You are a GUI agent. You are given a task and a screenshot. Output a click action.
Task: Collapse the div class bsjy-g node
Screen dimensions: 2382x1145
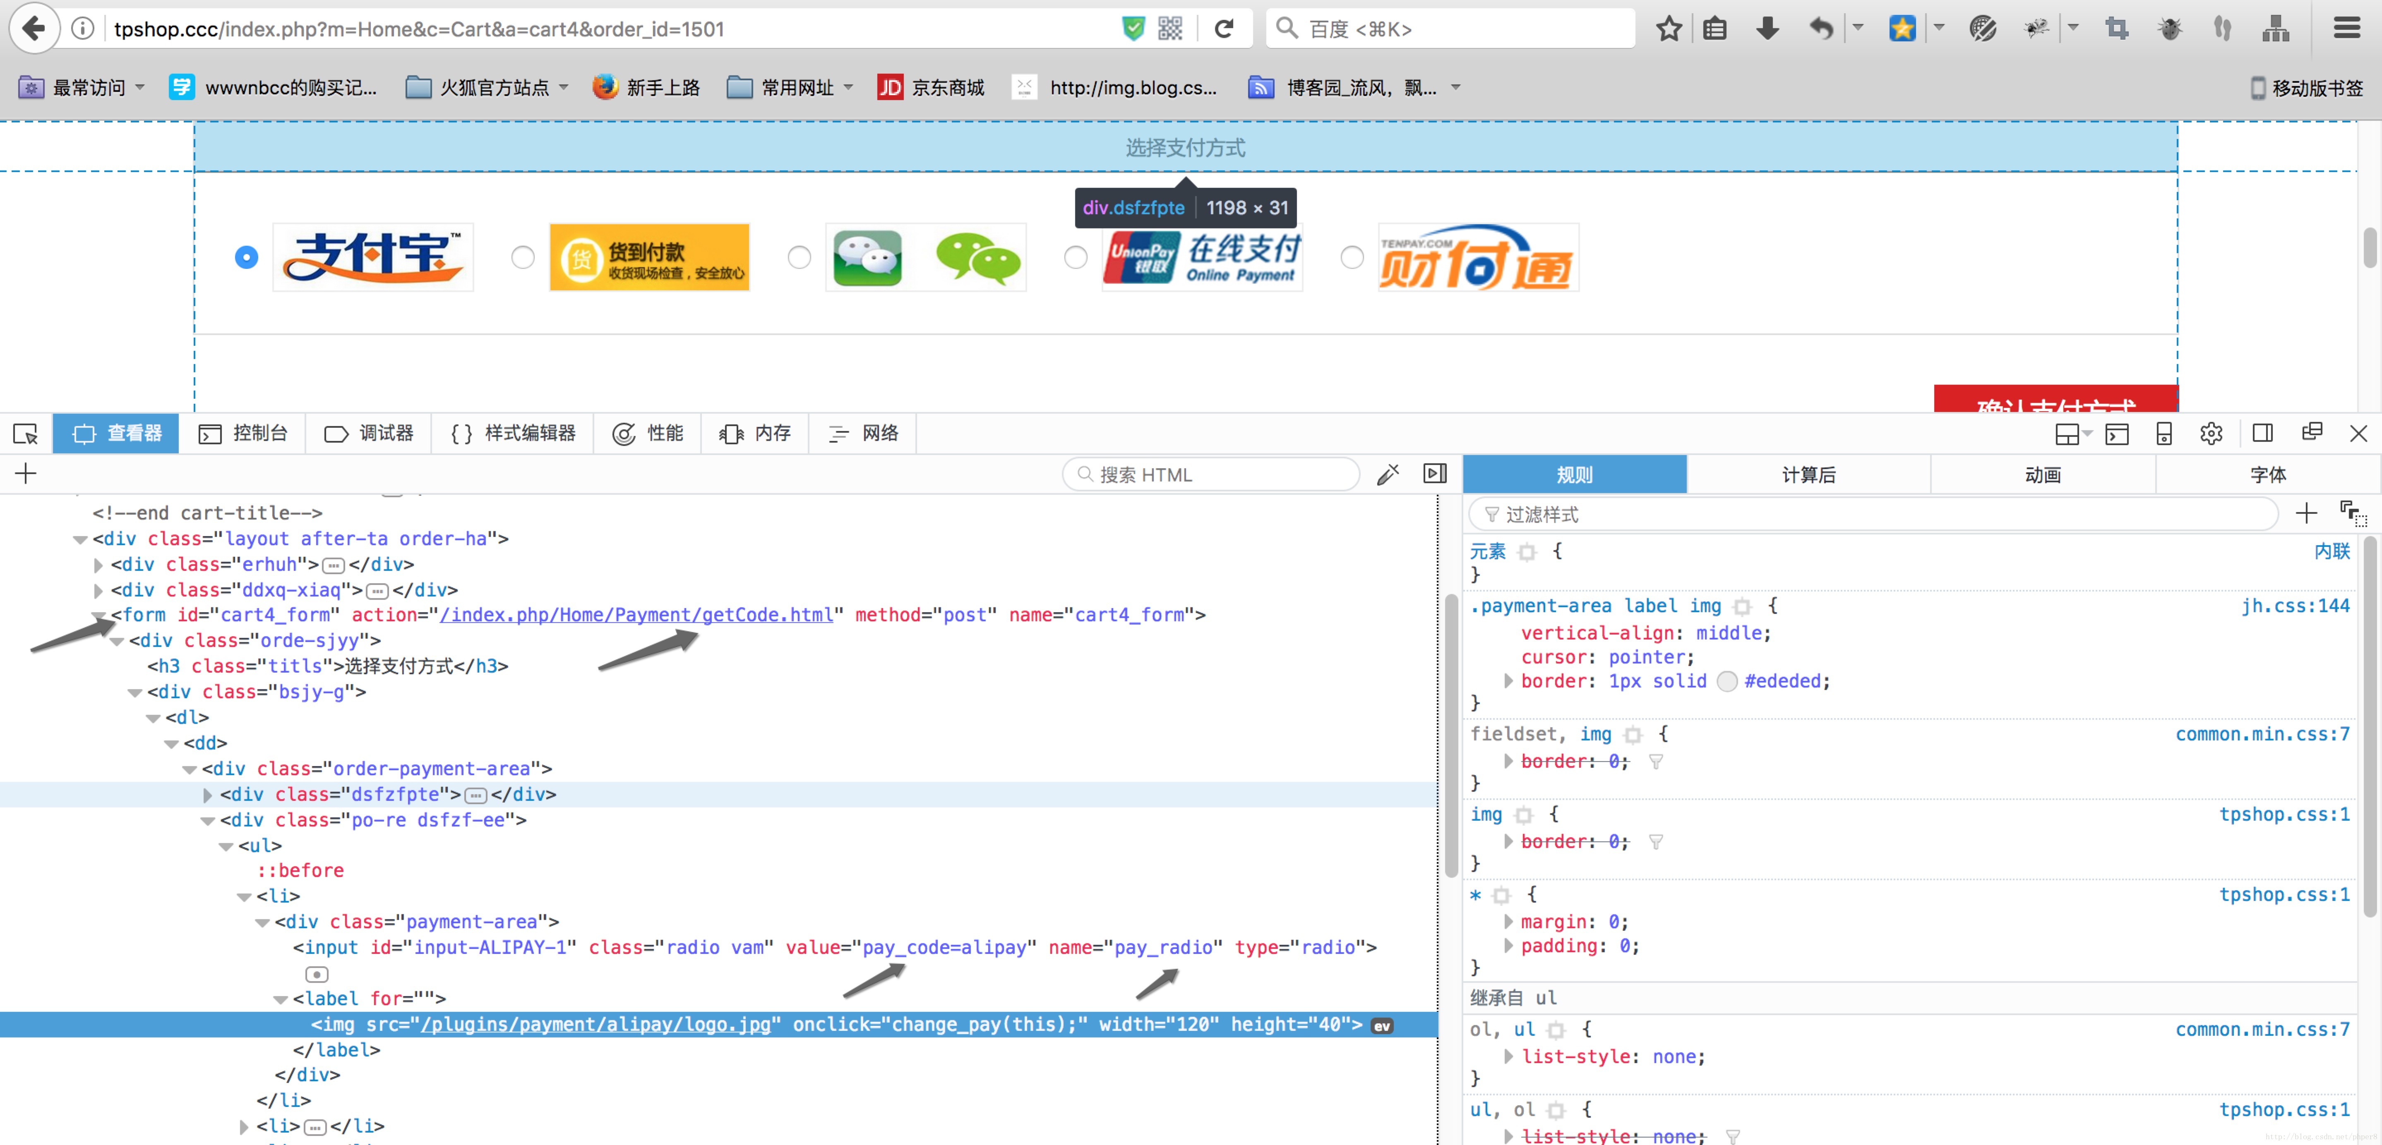pyautogui.click(x=135, y=692)
